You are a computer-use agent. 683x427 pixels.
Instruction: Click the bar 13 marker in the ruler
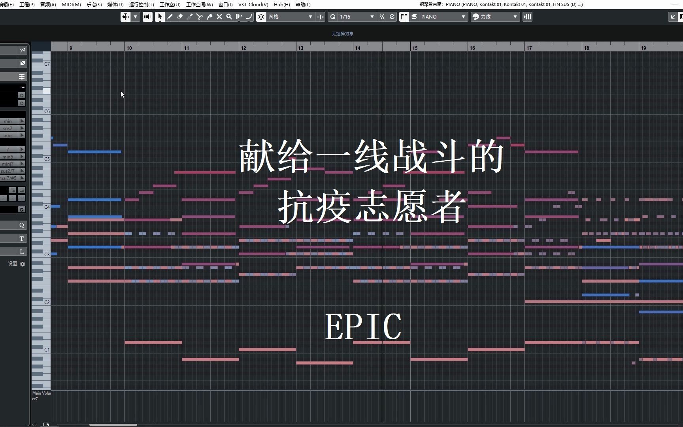[301, 48]
